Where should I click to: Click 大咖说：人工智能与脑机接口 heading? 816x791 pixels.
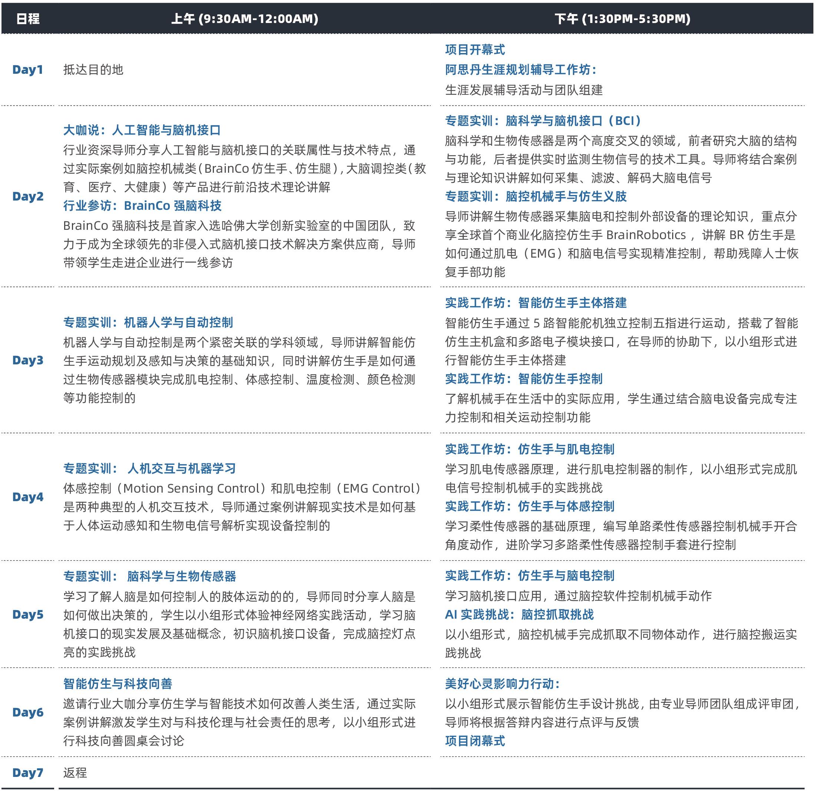142,130
